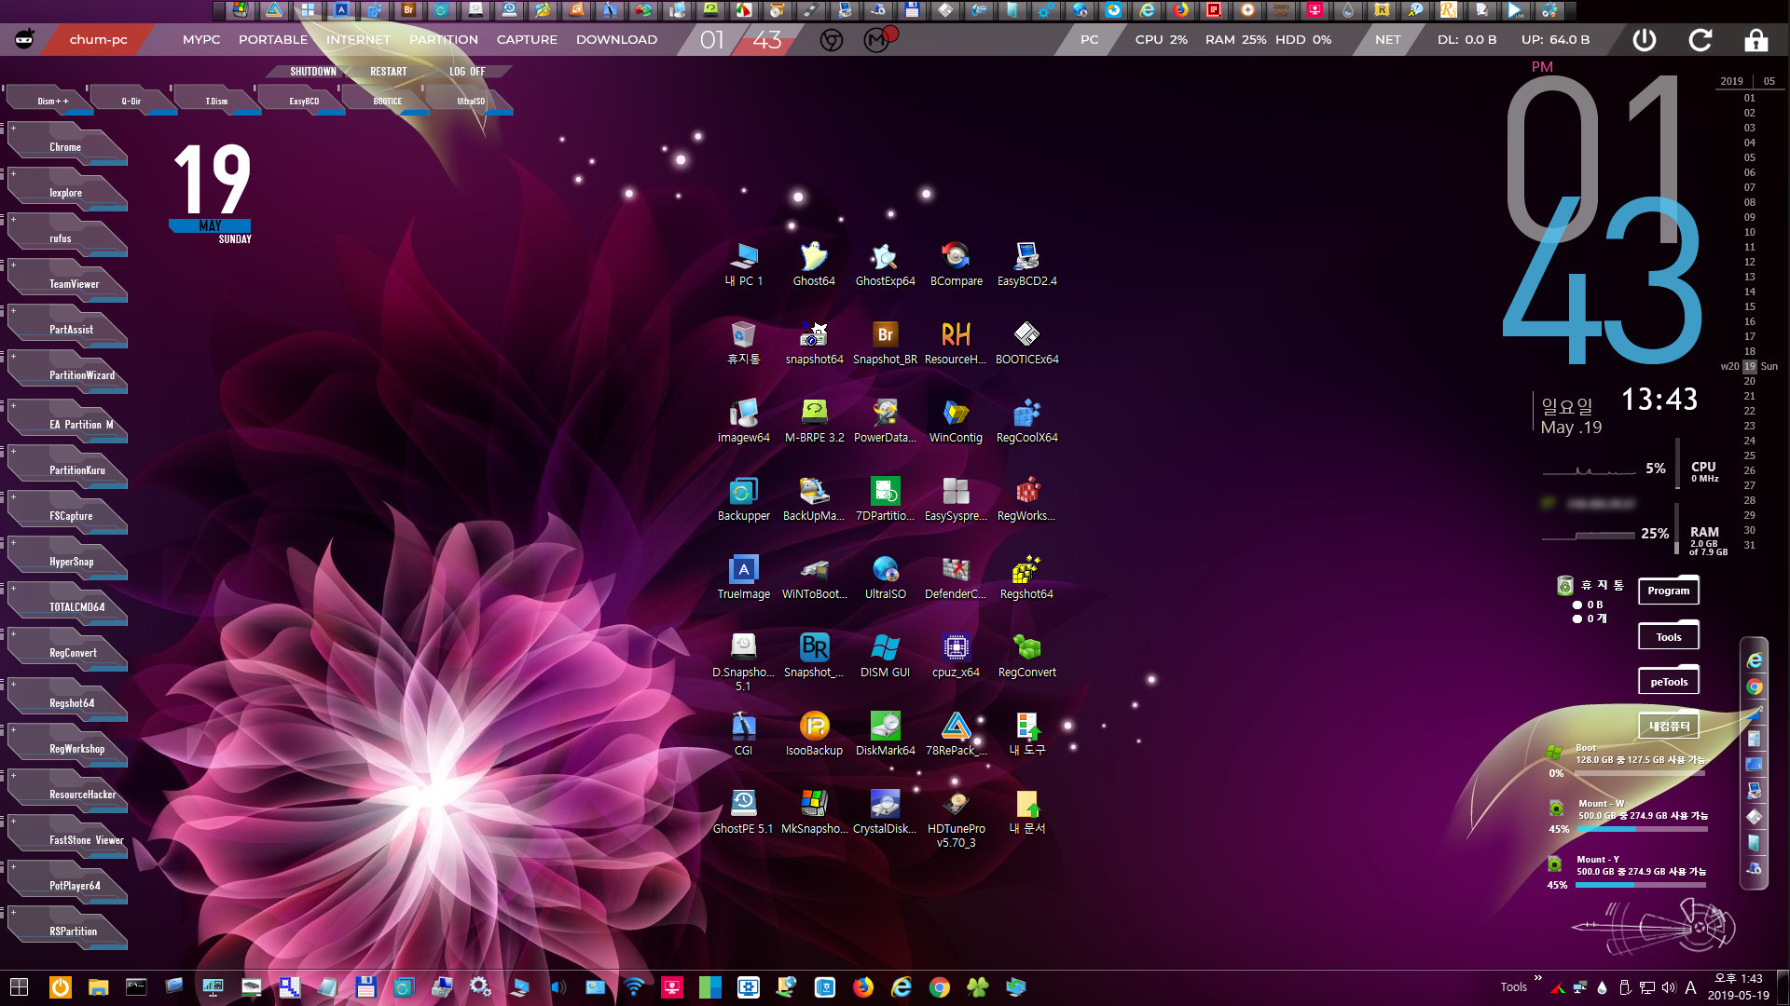Select the snapshot64 desktop icon

click(x=814, y=343)
